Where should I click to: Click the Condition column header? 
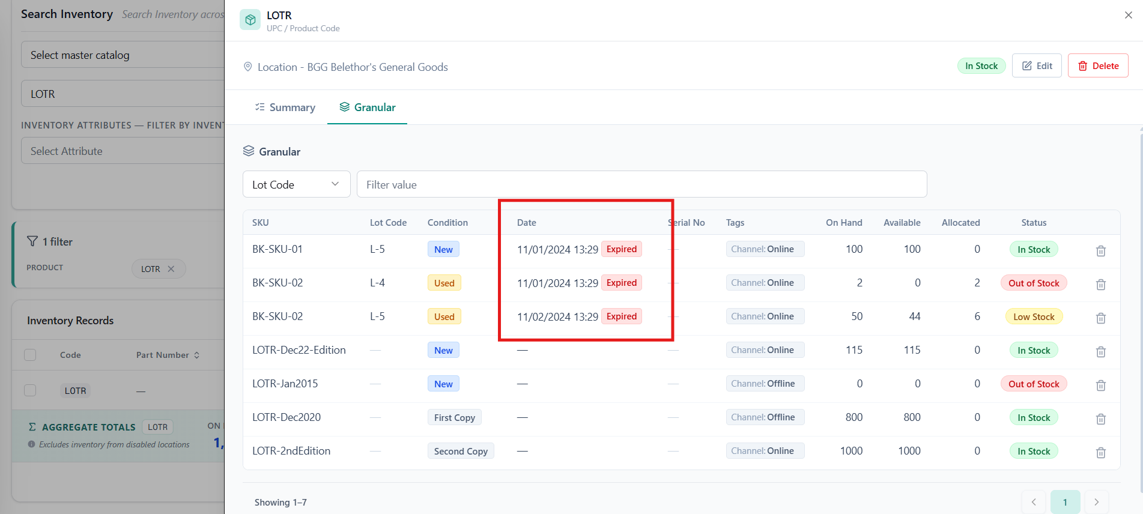tap(447, 222)
